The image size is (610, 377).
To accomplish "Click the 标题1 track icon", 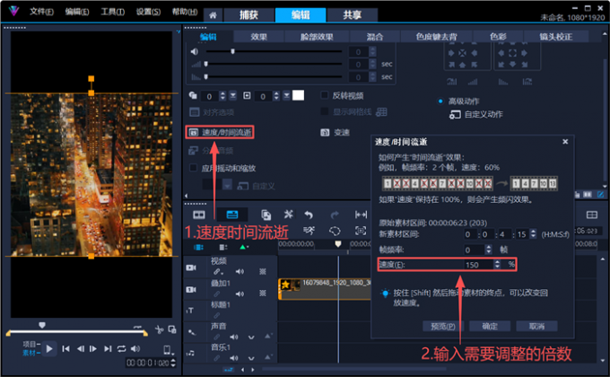I will point(190,311).
